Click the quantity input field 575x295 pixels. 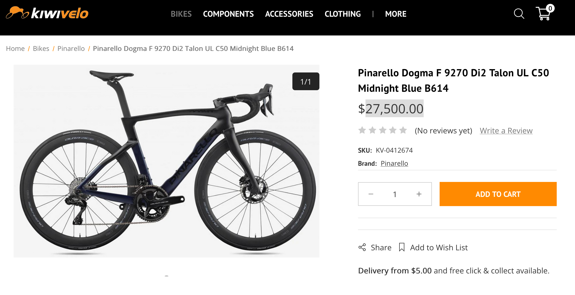pyautogui.click(x=395, y=194)
